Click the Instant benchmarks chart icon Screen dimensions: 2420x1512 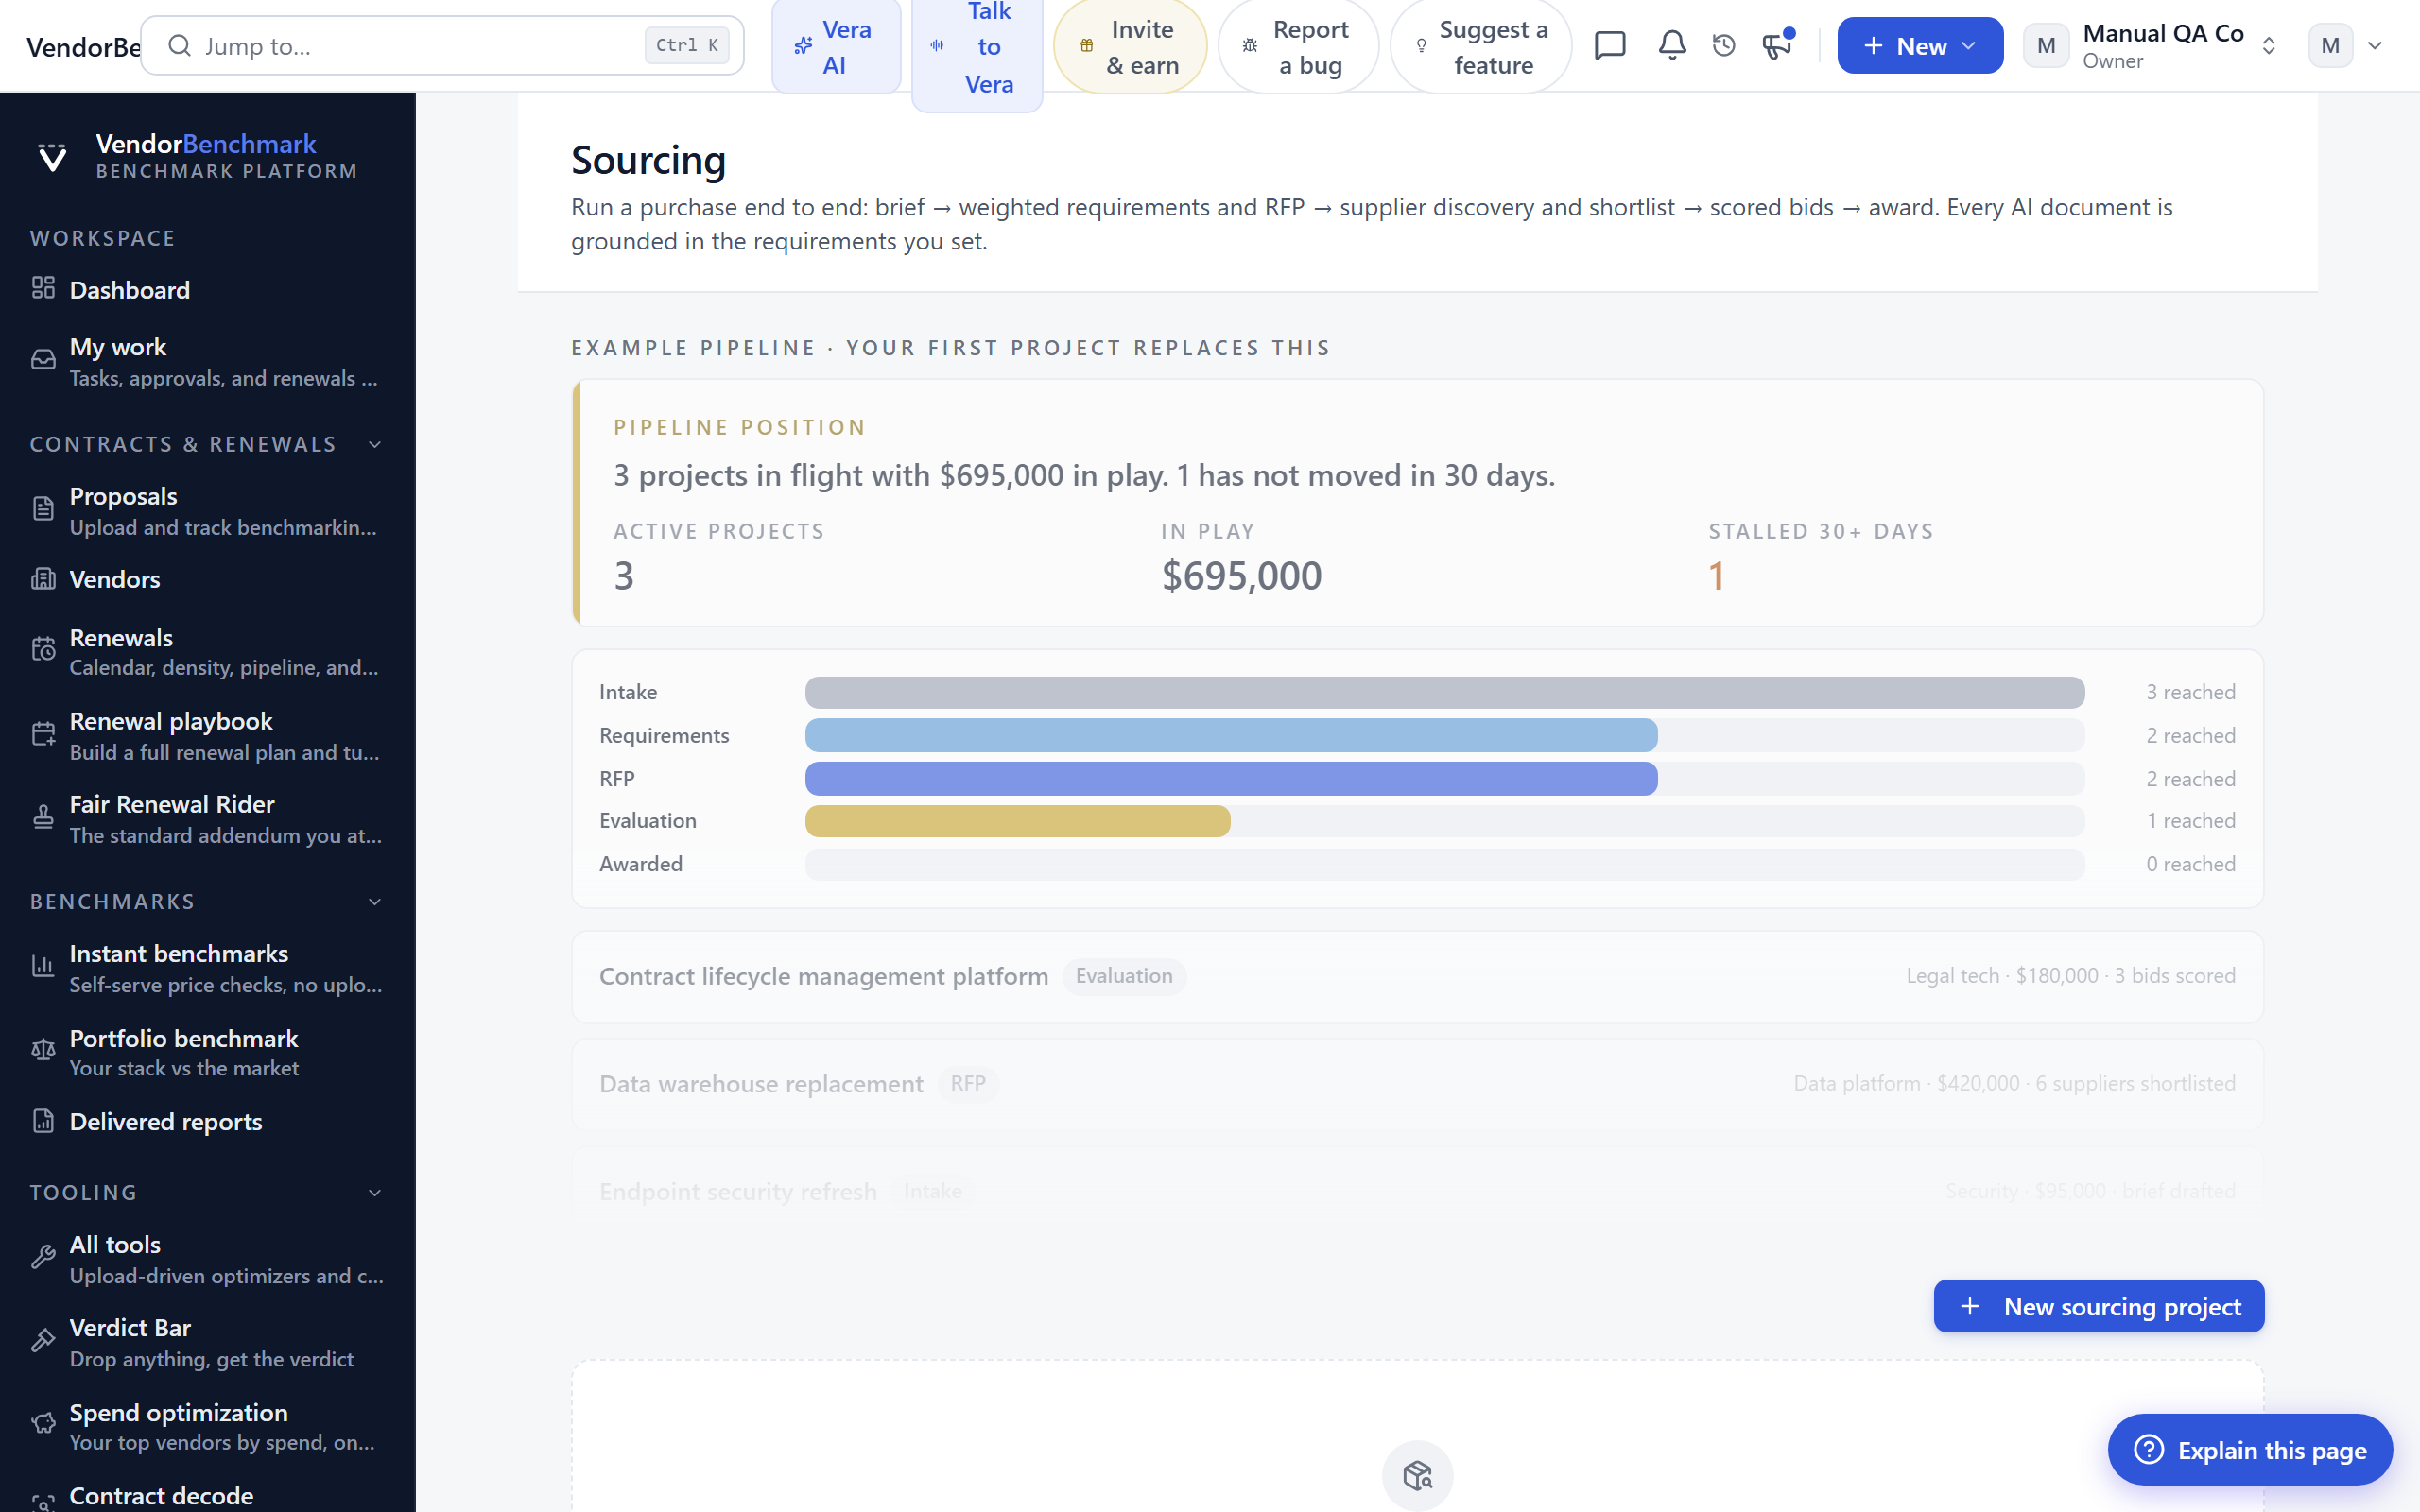tap(43, 967)
